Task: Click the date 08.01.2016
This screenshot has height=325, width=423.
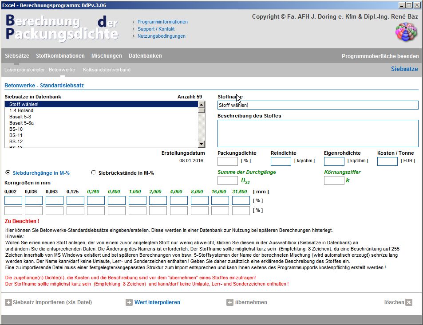Action: click(191, 161)
